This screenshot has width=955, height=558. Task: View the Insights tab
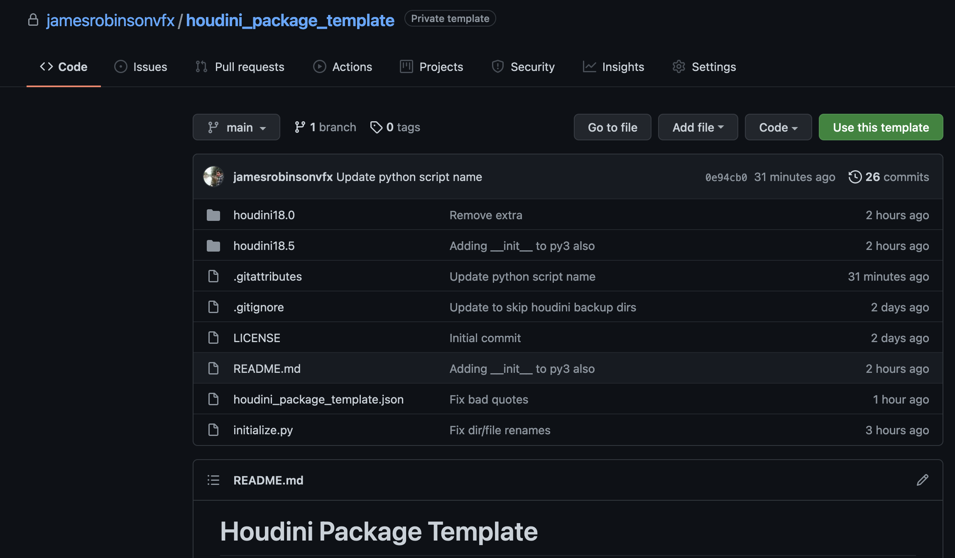click(613, 66)
